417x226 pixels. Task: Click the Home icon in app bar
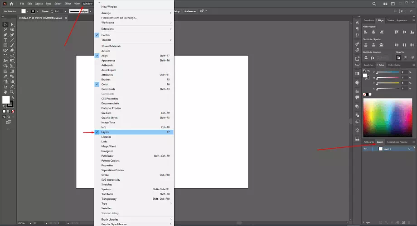11,4
